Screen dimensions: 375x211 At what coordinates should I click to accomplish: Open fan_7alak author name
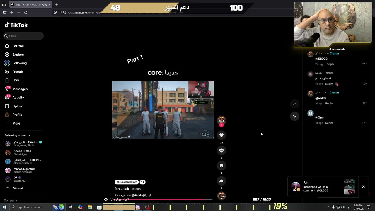(x=122, y=189)
